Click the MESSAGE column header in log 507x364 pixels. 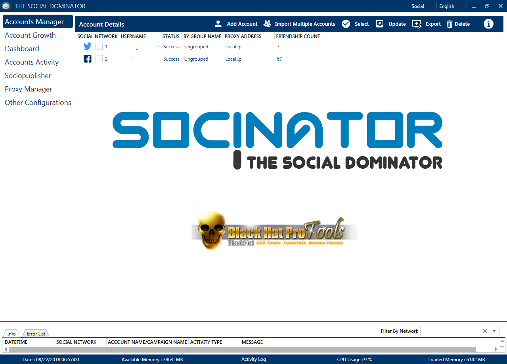coord(252,342)
